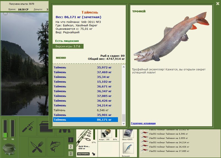Open the knife and fork food icon

37,147
